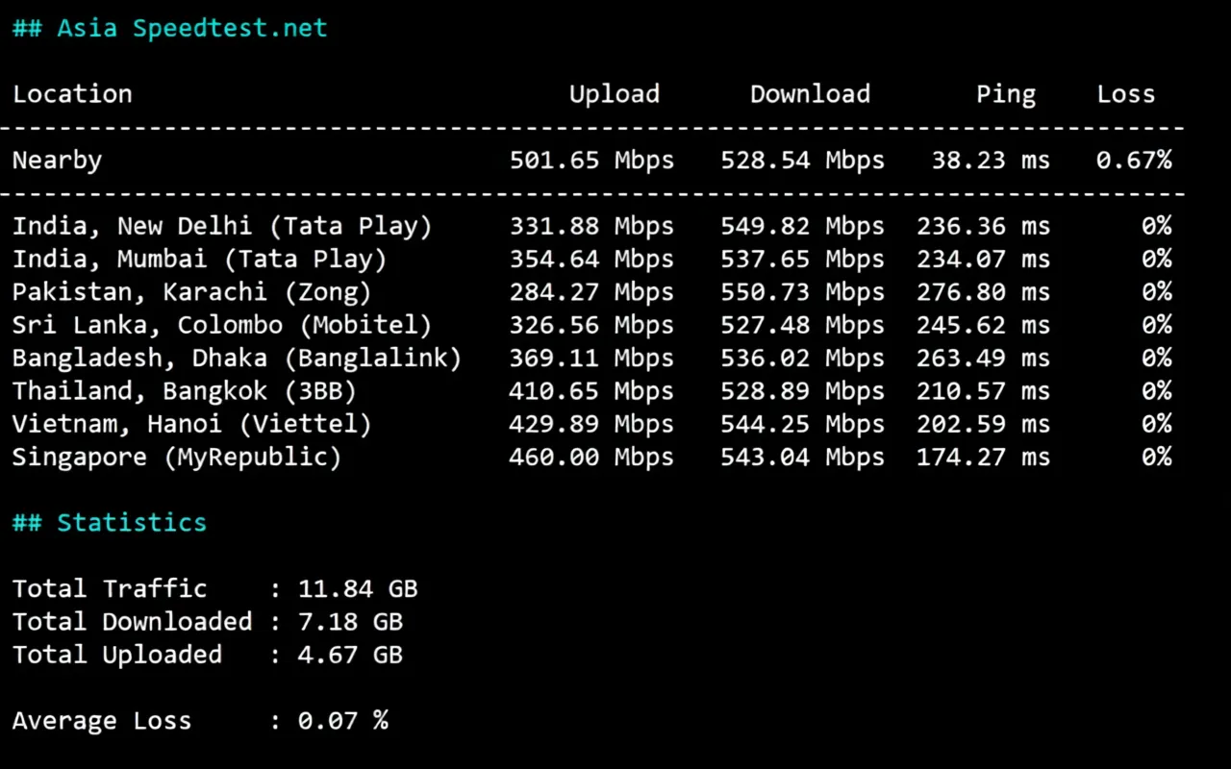1231x769 pixels.
Task: Select the Vietnam, Hanoi (Viettel) row
Action: pyautogui.click(x=191, y=424)
